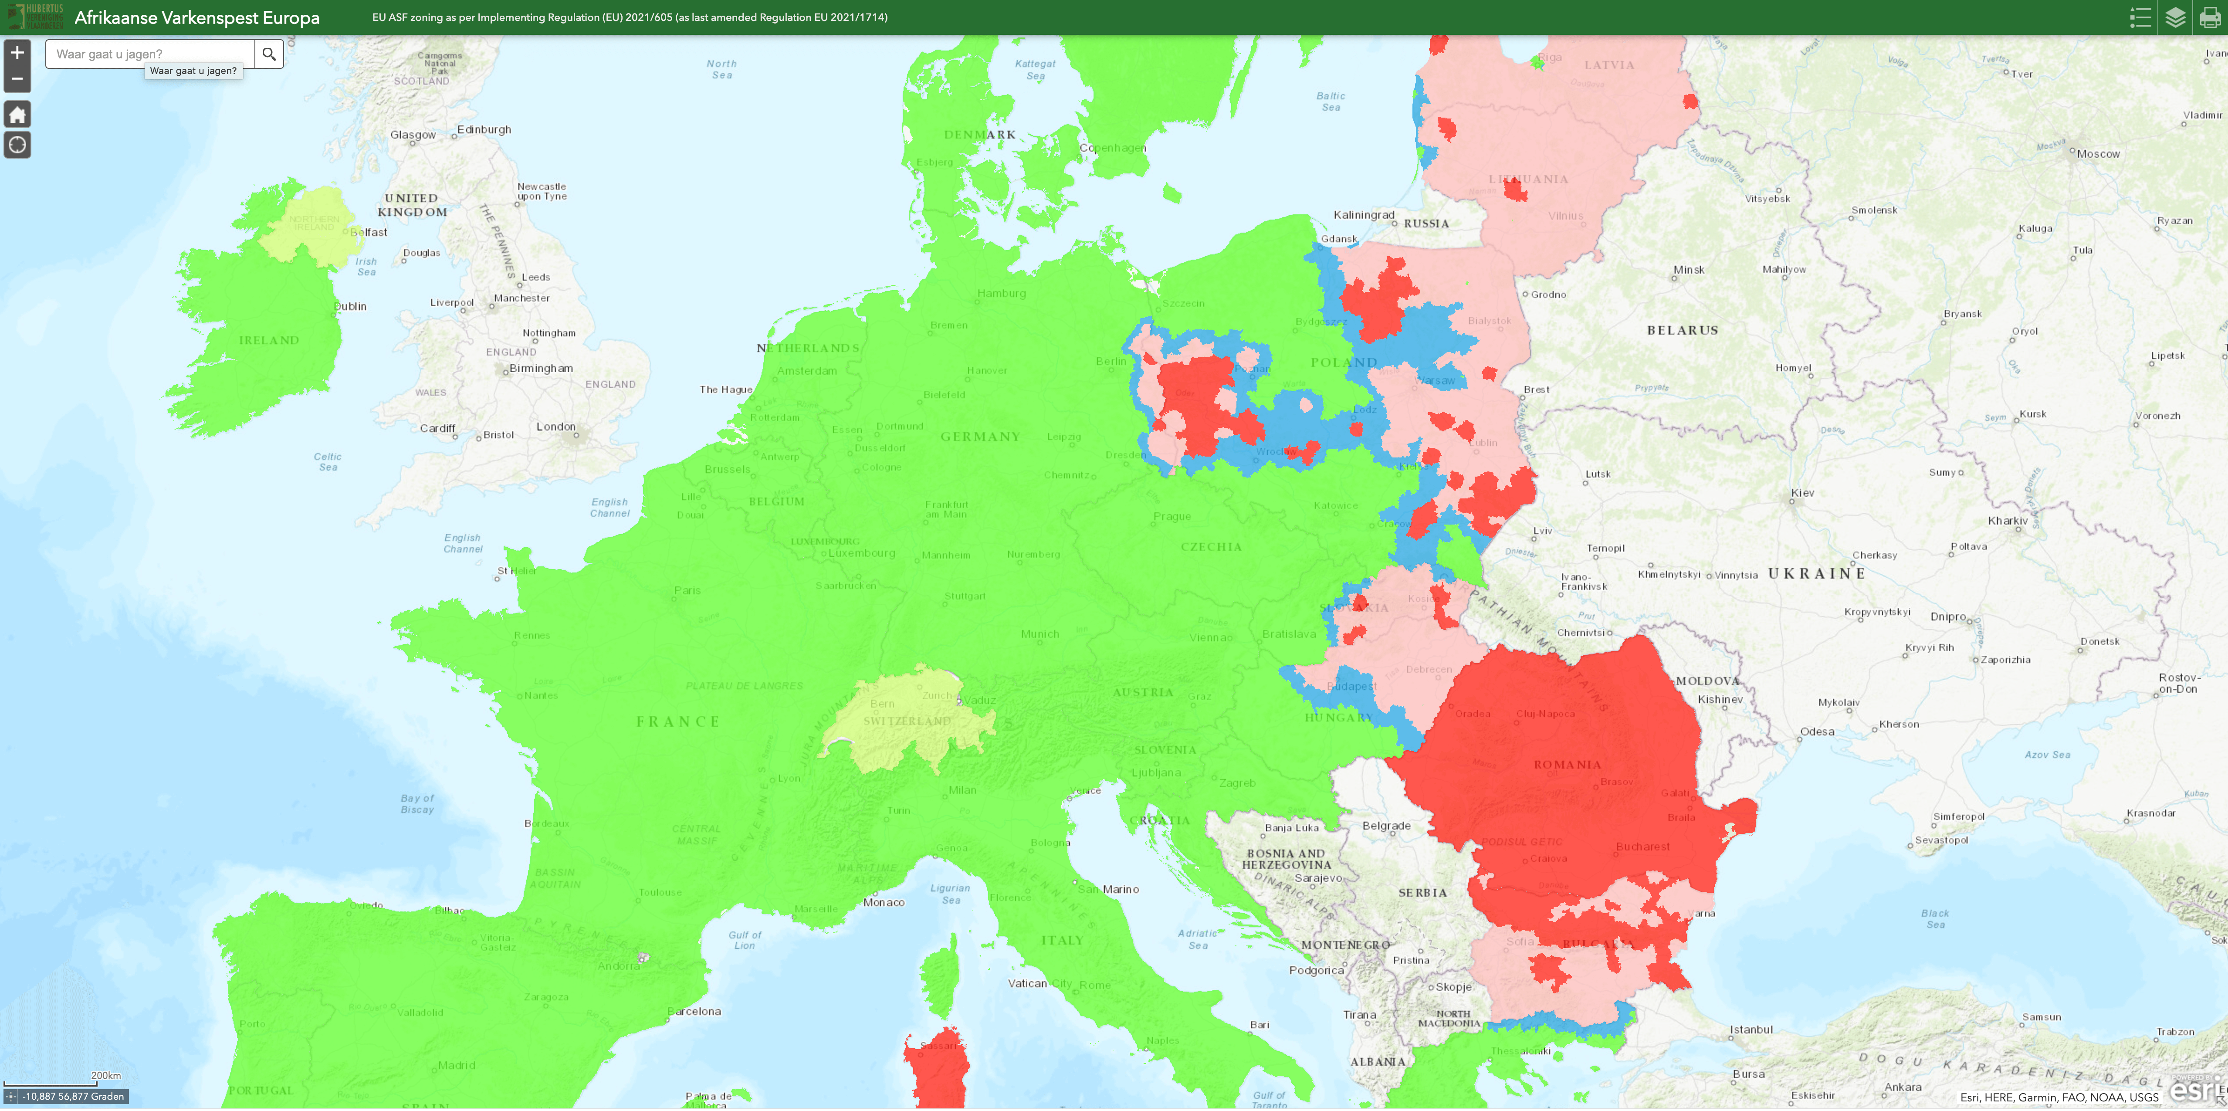Viewport: 2228px width, 1111px height.
Task: Activate the my location button
Action: click(17, 145)
